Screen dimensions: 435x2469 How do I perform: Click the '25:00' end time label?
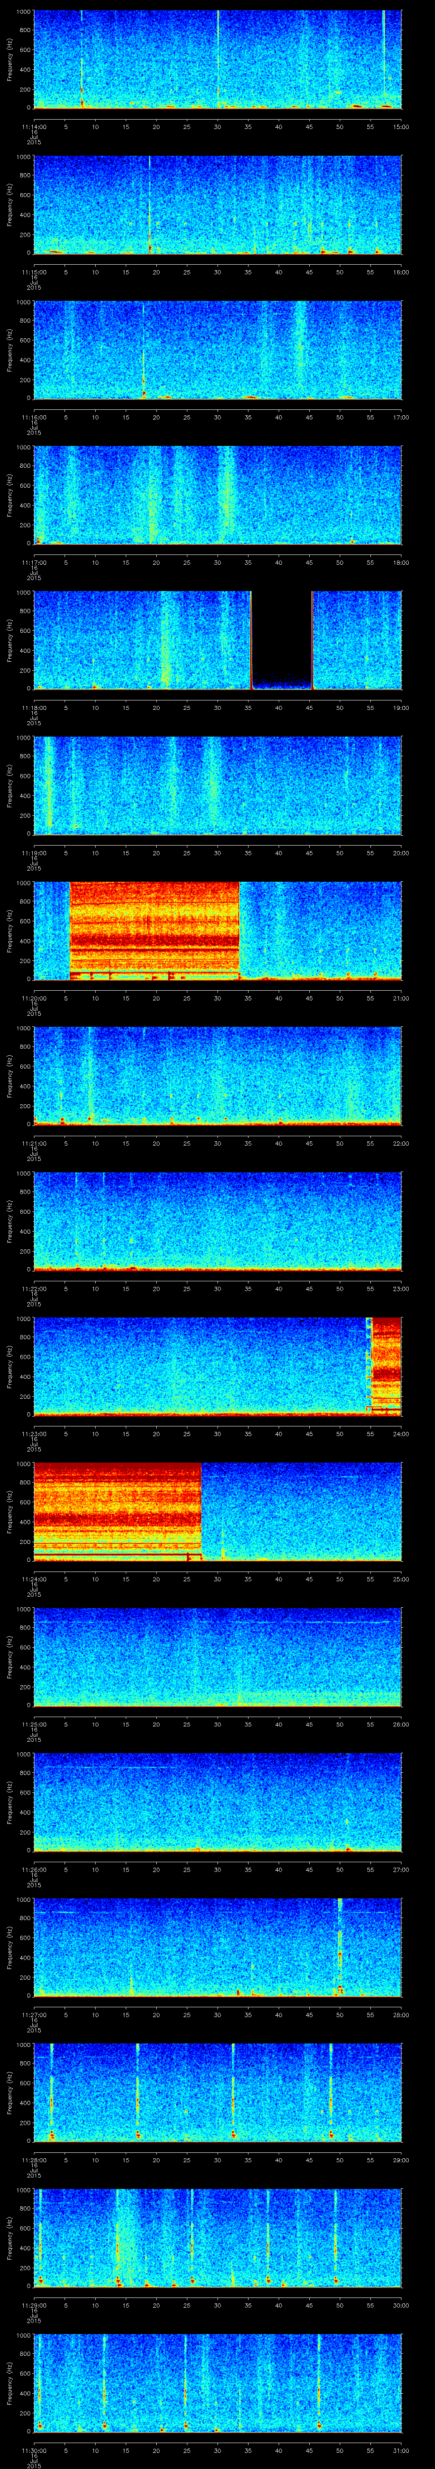[401, 1579]
